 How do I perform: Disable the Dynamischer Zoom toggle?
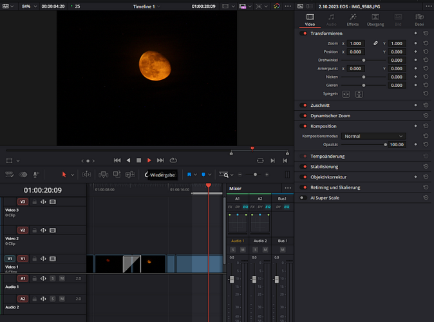click(x=305, y=115)
